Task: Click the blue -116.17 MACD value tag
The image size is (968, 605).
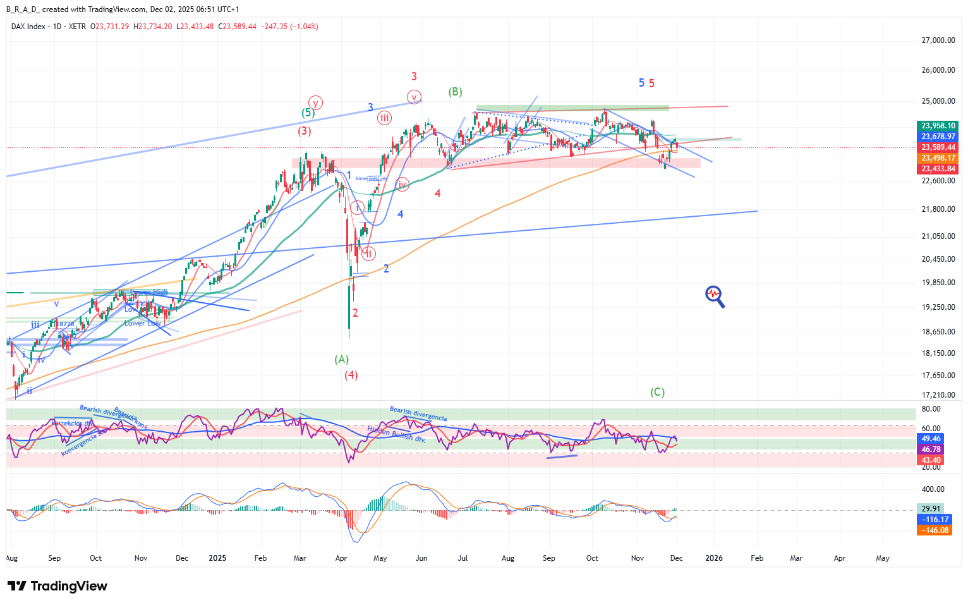Action: (x=935, y=519)
